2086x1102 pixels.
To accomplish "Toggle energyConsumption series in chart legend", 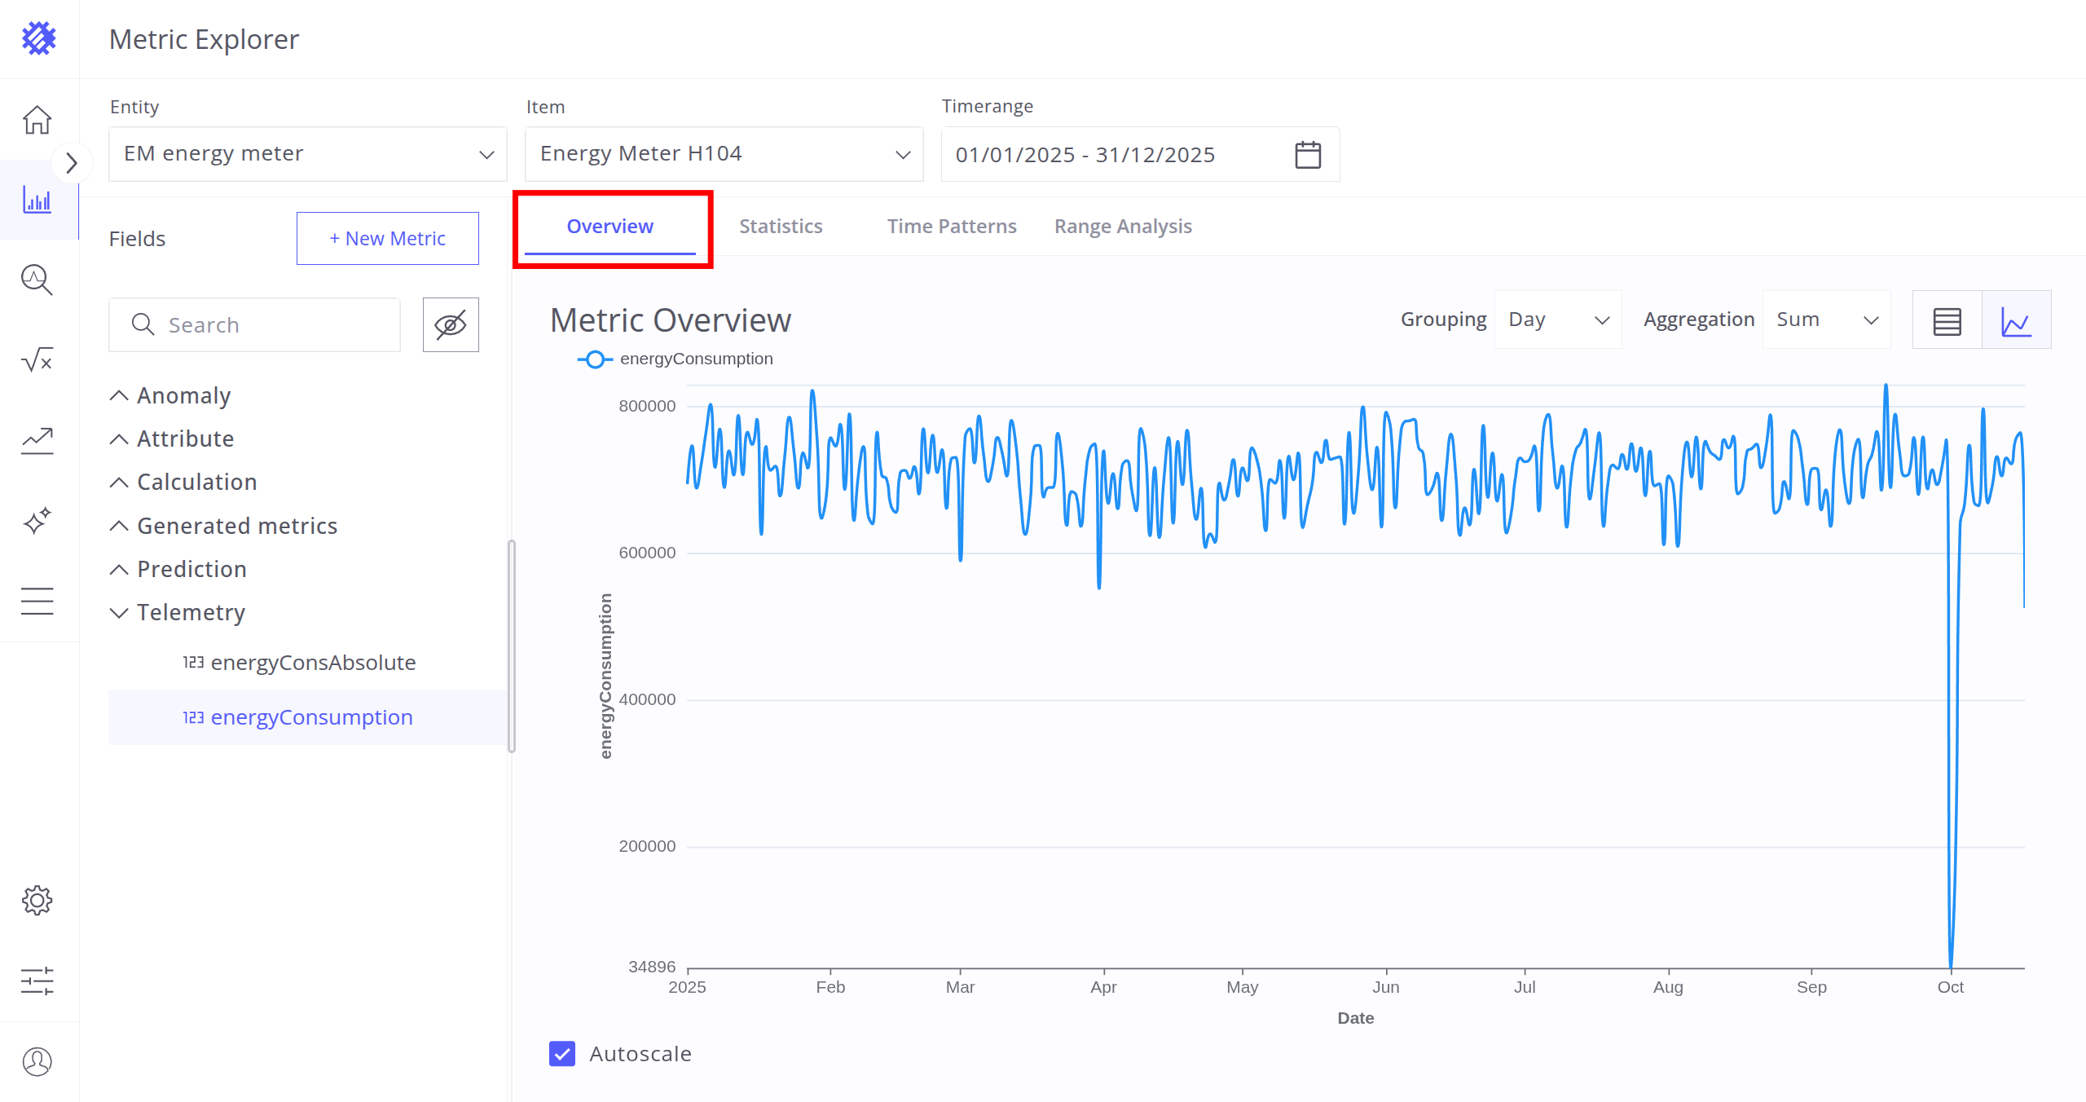I will tap(676, 359).
